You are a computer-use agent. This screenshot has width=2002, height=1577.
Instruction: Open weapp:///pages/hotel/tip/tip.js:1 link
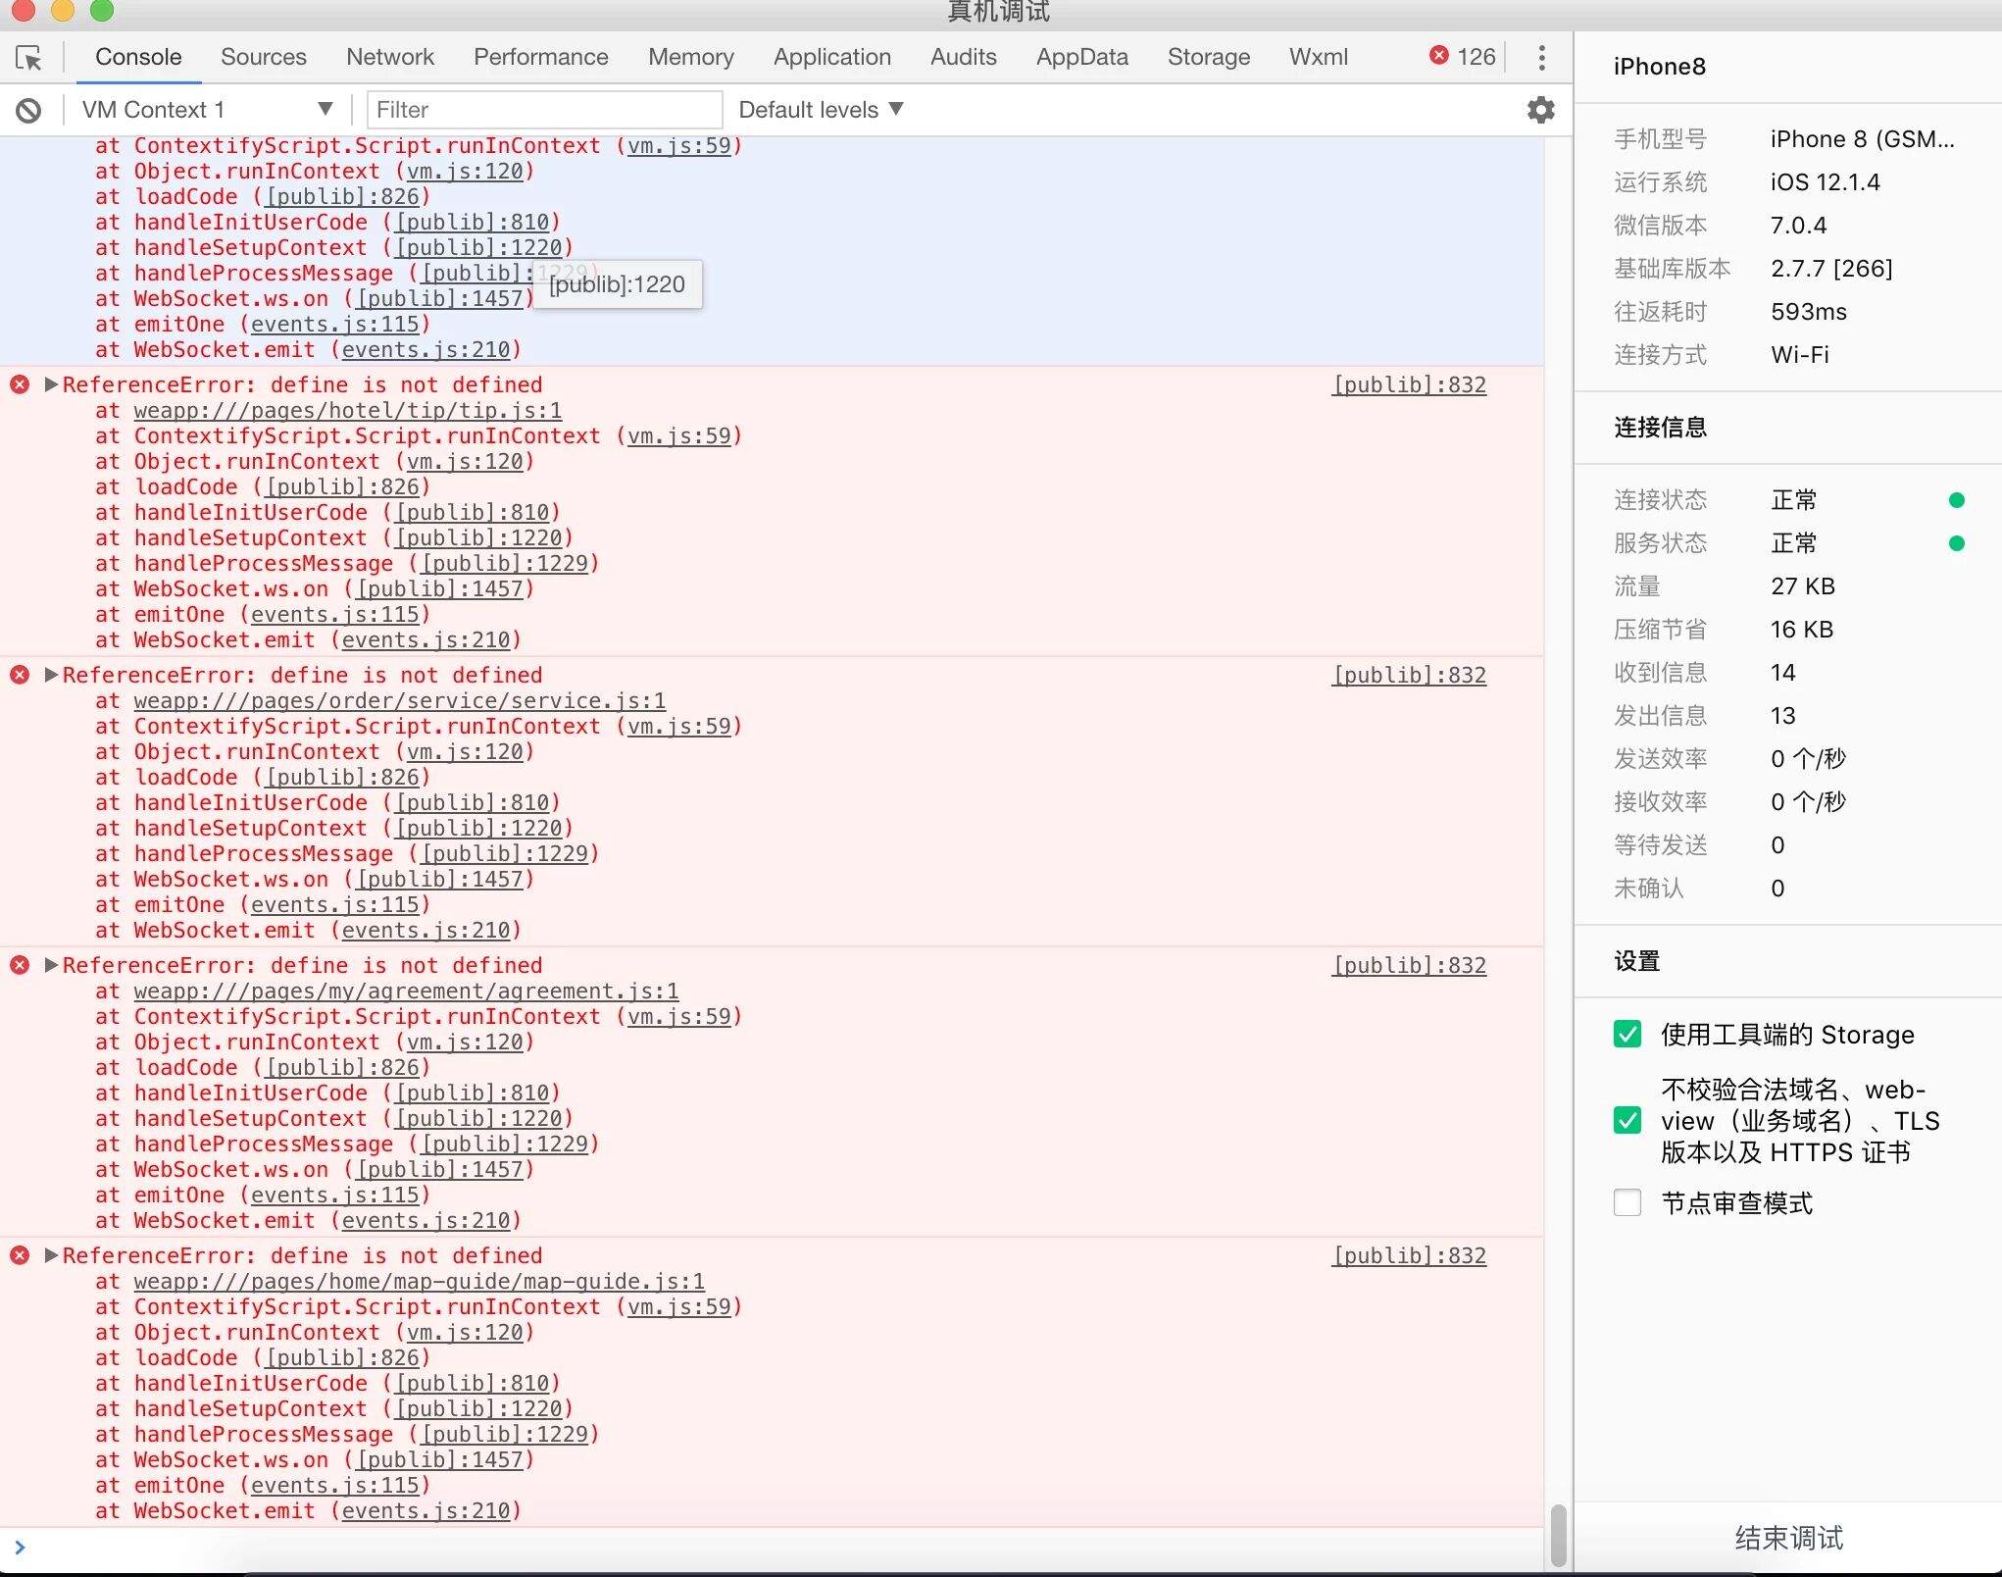(347, 411)
